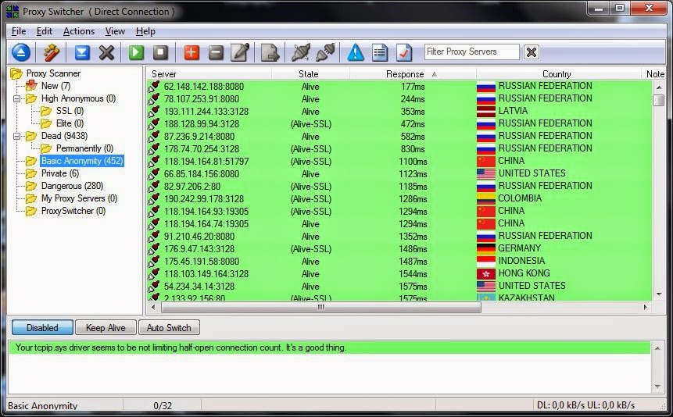Open the File menu
This screenshot has height=417, width=673.
tap(19, 31)
